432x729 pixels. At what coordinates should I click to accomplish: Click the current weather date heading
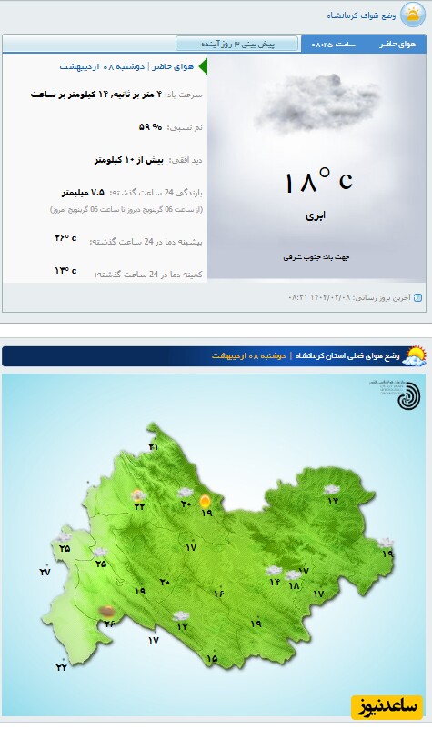(x=126, y=66)
